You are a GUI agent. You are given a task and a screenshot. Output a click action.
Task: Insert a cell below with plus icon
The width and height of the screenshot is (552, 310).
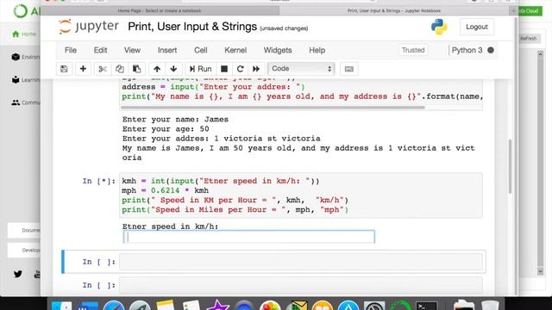point(83,69)
